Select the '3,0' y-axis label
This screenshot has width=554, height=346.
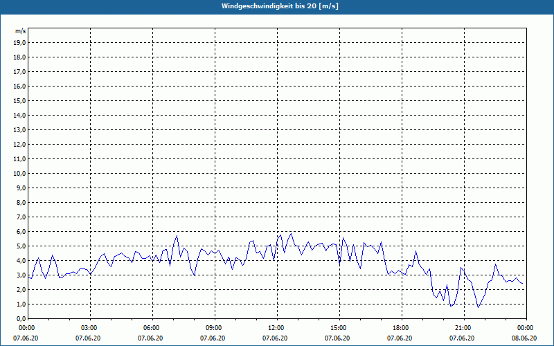pos(21,275)
